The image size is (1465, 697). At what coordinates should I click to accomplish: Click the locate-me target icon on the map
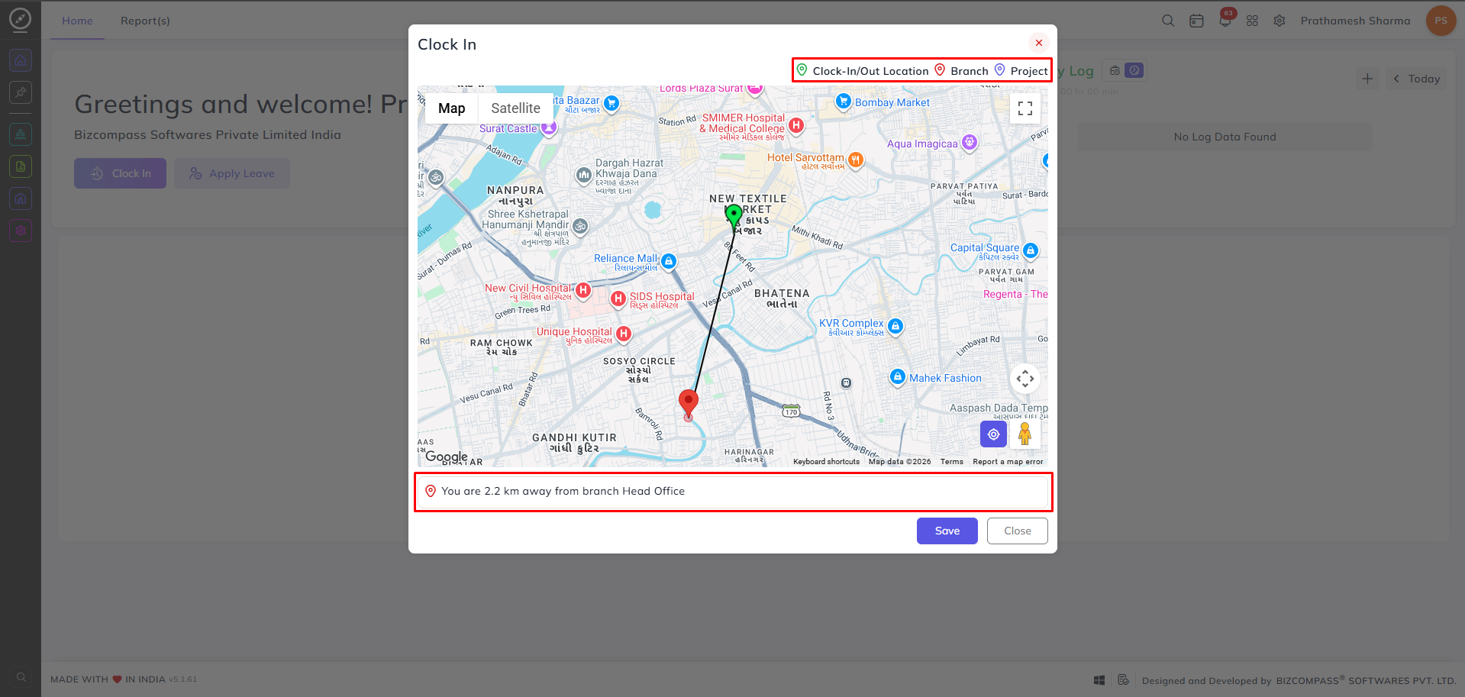point(993,434)
